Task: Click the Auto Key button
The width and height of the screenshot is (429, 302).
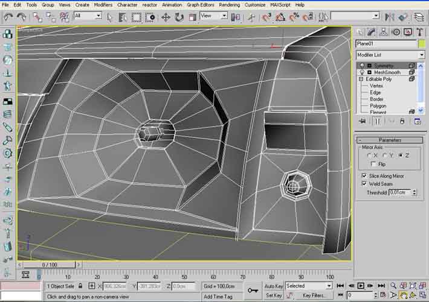Action: point(273,286)
